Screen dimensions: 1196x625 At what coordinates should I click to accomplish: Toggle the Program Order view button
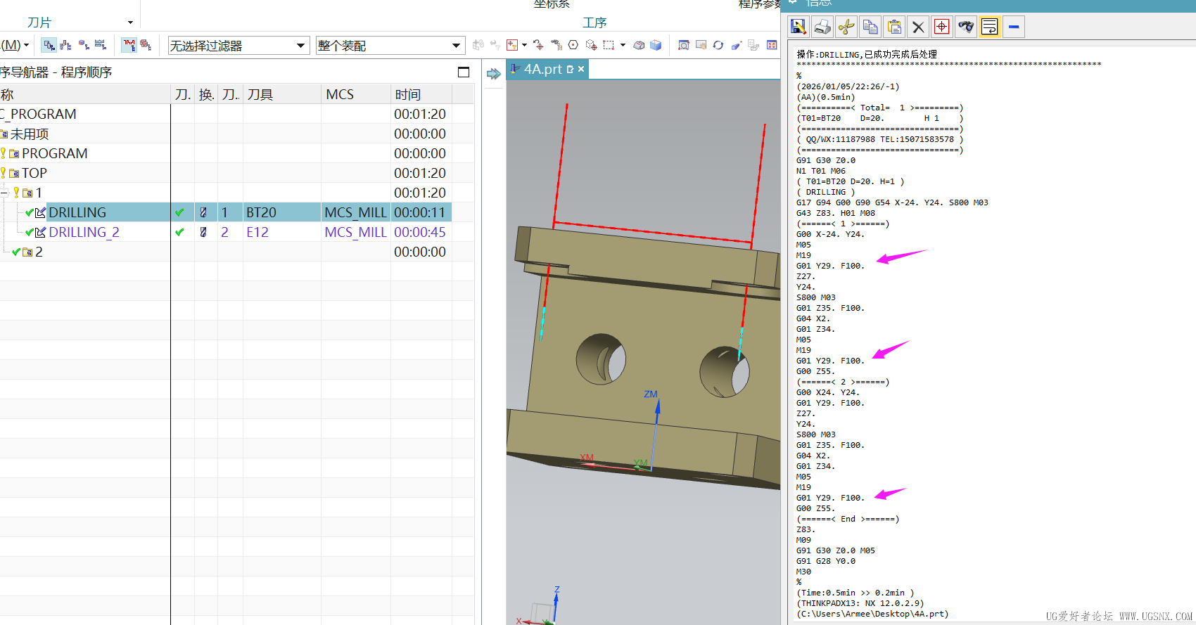(x=49, y=45)
